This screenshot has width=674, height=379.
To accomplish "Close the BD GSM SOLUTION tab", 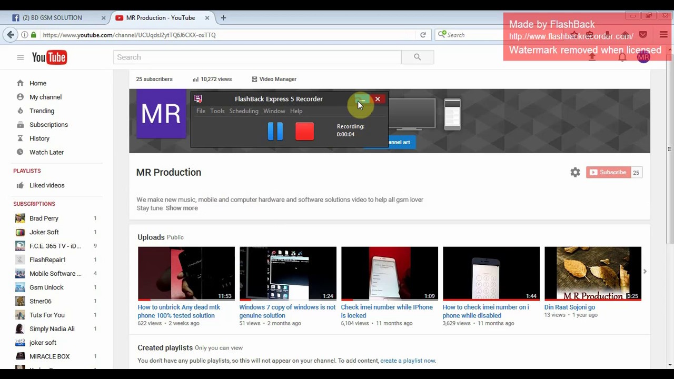I will (x=103, y=18).
